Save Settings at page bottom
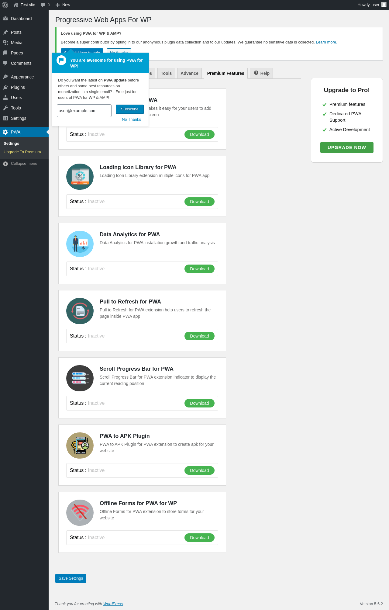 click(71, 578)
